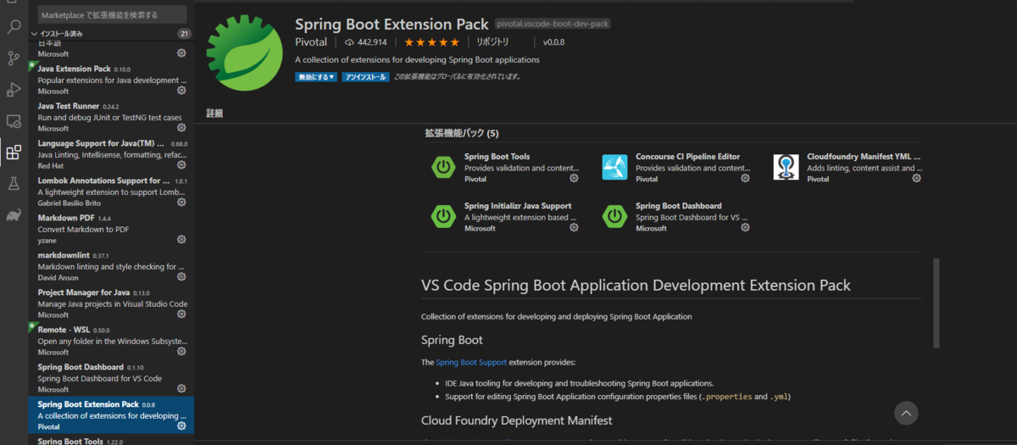Select Remote - WSL extension
Screen dimensions: 1017x445
[111, 340]
